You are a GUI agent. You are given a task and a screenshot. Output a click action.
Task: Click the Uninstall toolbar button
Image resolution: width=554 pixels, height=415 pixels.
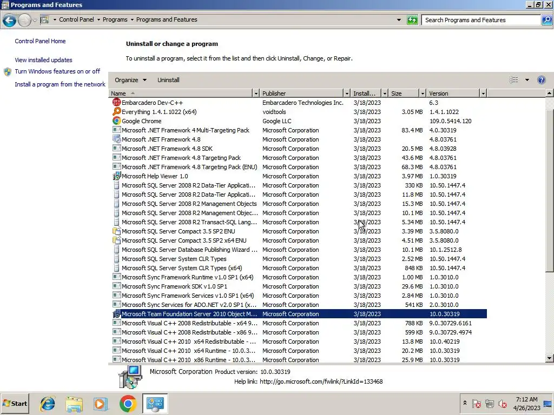pos(168,80)
